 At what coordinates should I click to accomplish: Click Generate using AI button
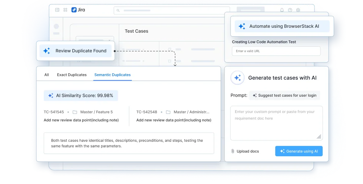point(299,151)
